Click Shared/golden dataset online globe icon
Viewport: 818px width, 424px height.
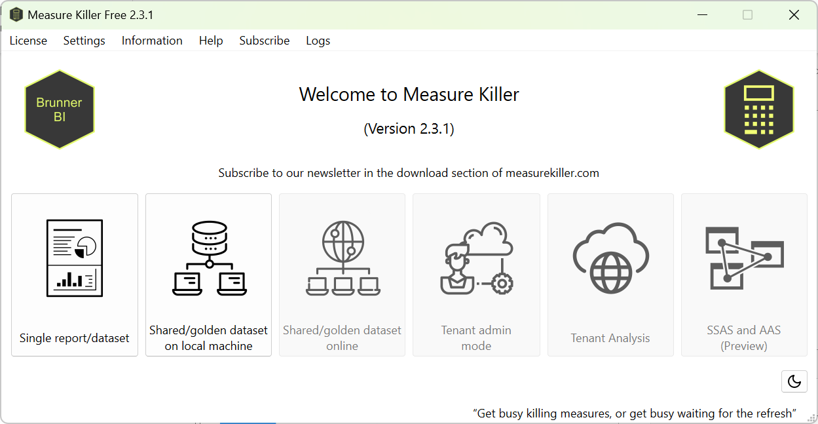coord(343,258)
